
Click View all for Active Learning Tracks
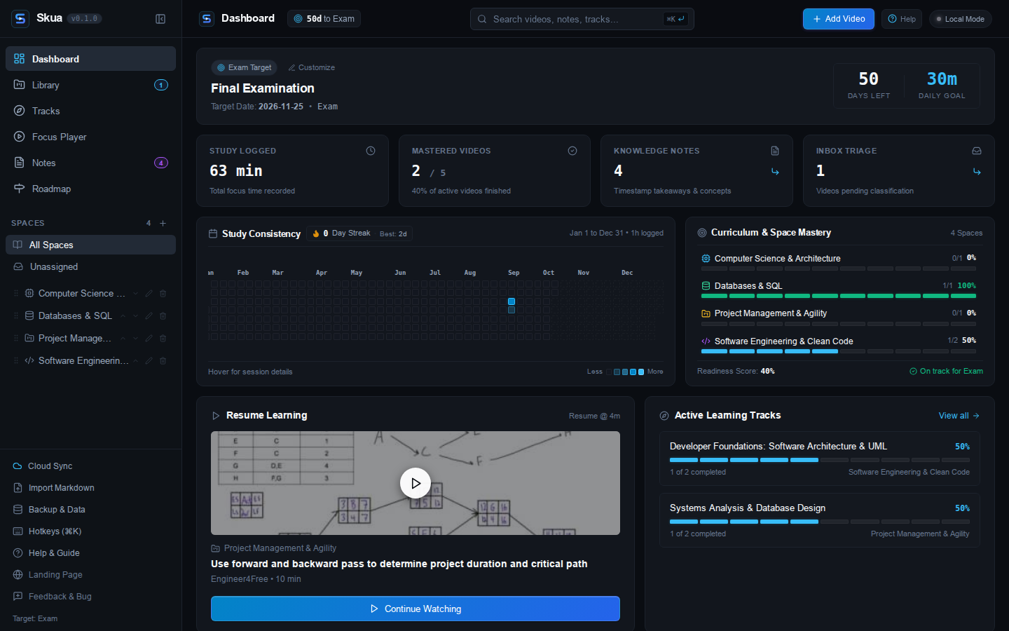pos(959,416)
